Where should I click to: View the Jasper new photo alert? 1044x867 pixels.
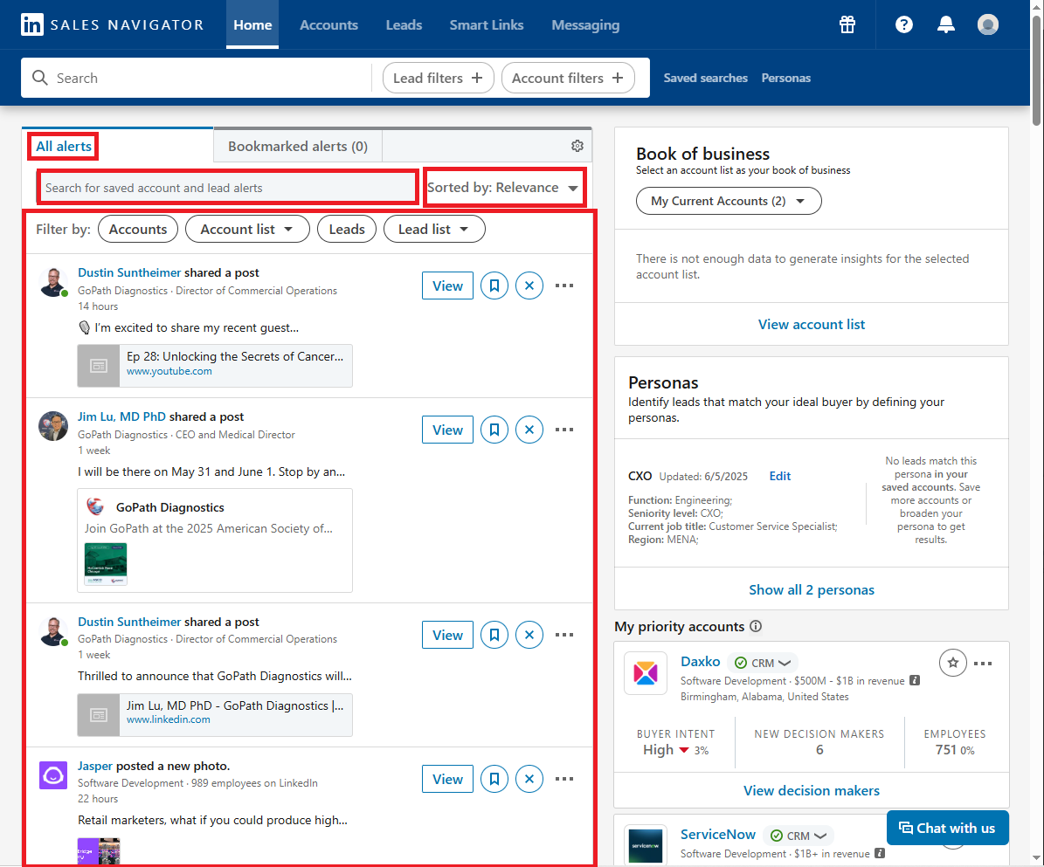click(x=447, y=779)
